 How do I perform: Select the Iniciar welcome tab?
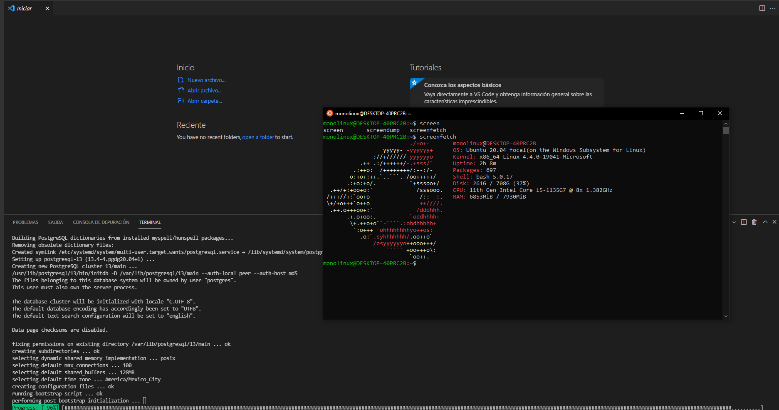25,8
